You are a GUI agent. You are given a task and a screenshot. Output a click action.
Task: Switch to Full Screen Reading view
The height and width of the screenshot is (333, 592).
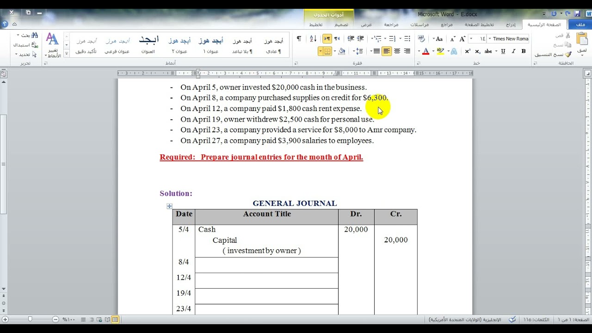tap(107, 320)
